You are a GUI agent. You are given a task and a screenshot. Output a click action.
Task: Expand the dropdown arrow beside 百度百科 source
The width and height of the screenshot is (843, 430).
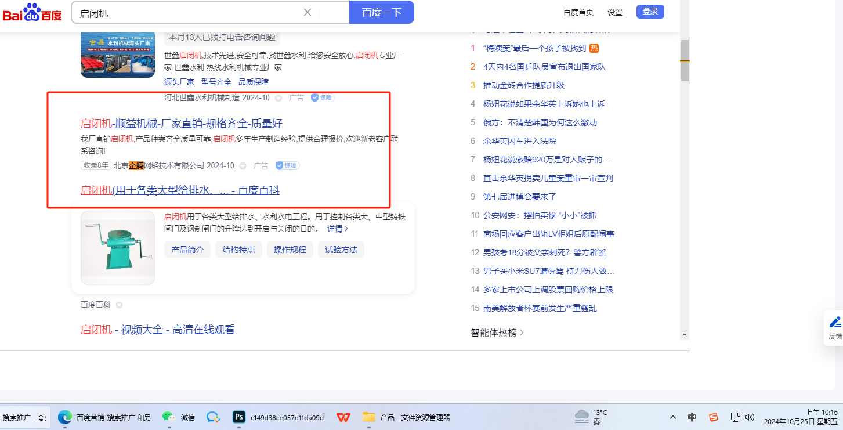(119, 305)
